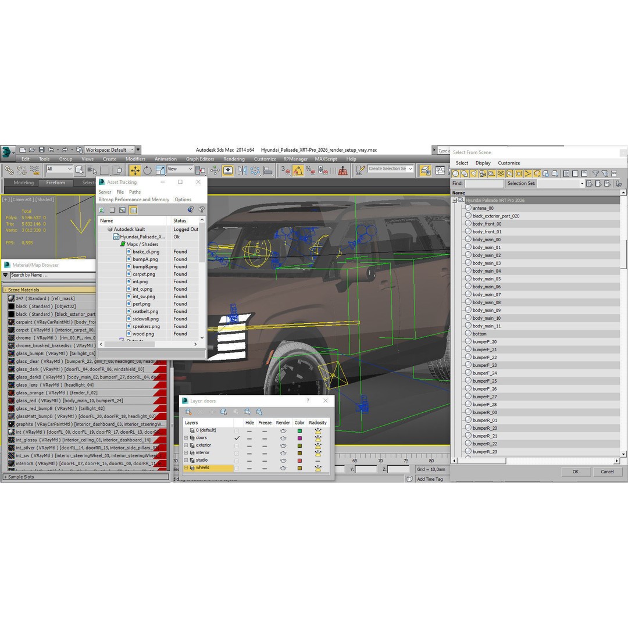Screen dimensions: 628x628
Task: Click the Select Object arrow tool
Action: [79, 170]
